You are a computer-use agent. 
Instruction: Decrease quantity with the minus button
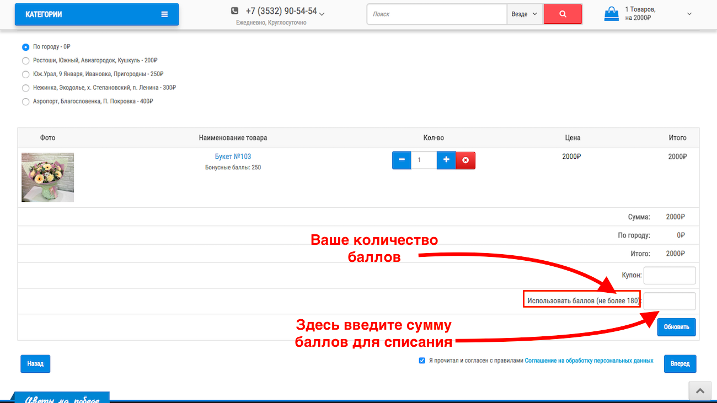pyautogui.click(x=402, y=160)
